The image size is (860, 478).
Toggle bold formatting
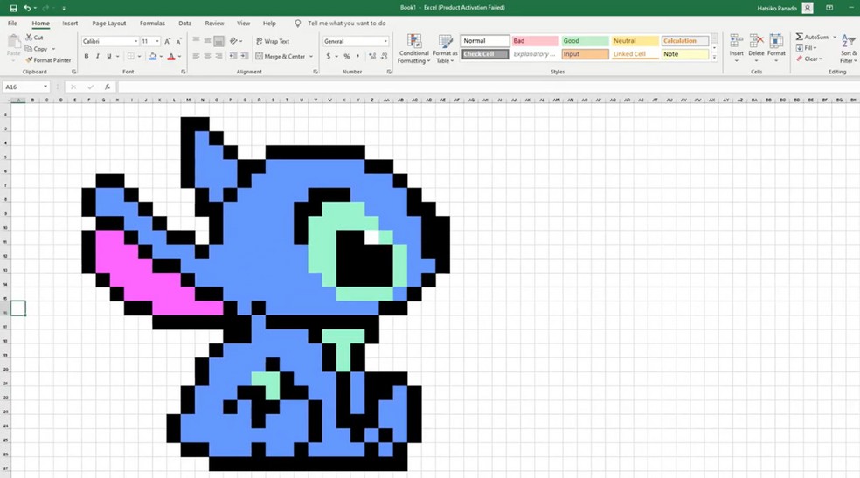point(87,56)
